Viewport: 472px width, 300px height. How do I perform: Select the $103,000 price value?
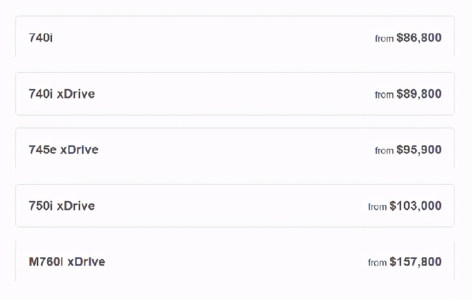[415, 206]
